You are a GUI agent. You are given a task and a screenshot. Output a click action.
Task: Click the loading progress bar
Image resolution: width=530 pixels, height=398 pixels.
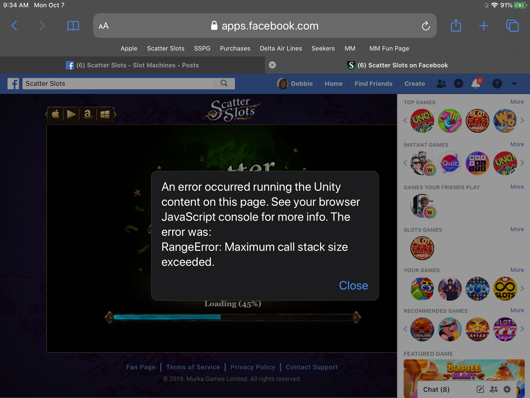[232, 317]
